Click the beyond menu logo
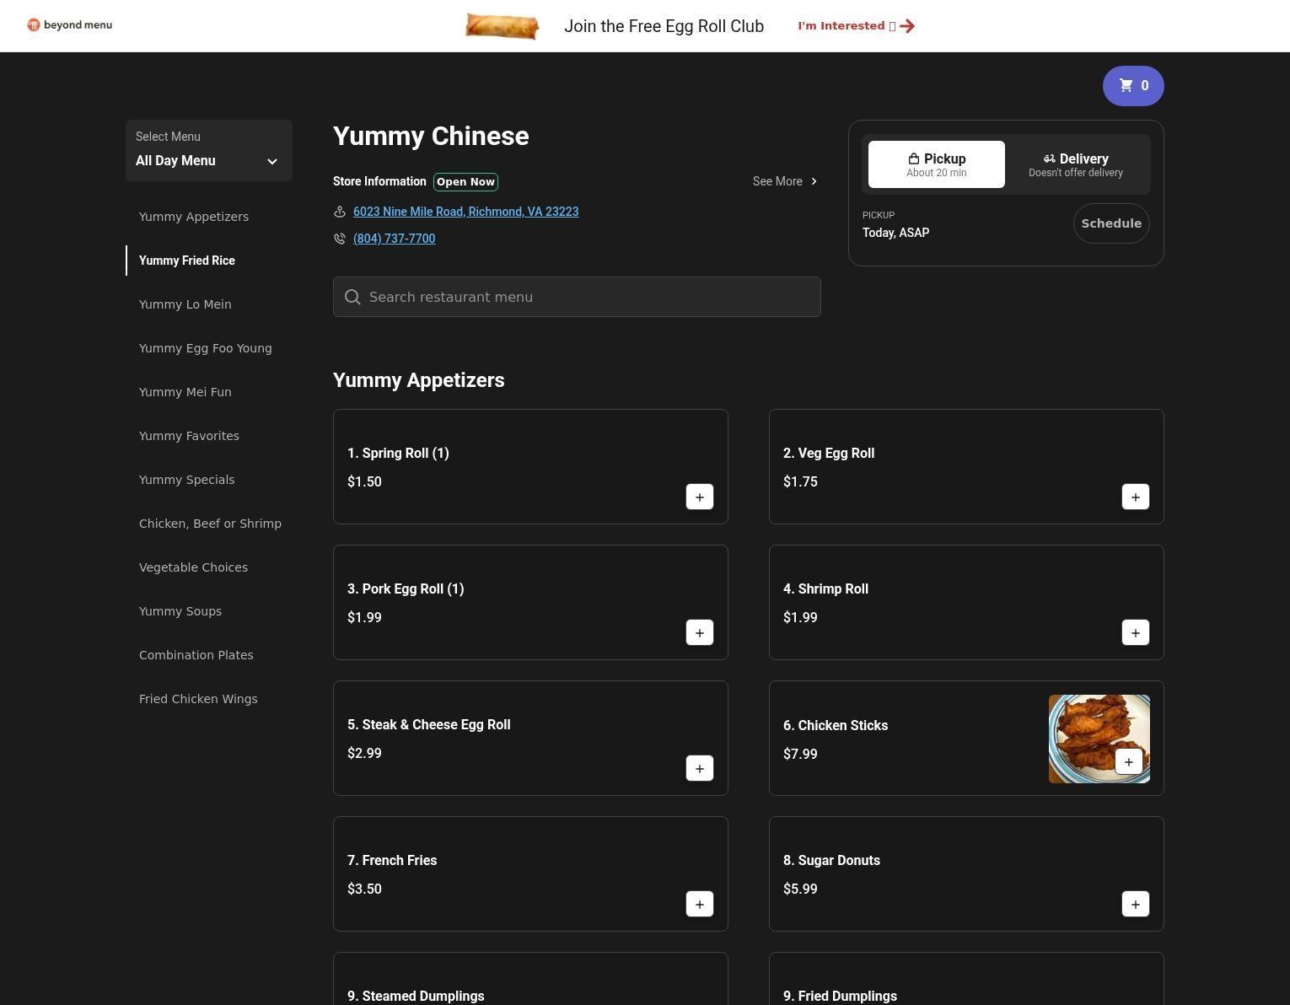1290x1005 pixels. [69, 24]
